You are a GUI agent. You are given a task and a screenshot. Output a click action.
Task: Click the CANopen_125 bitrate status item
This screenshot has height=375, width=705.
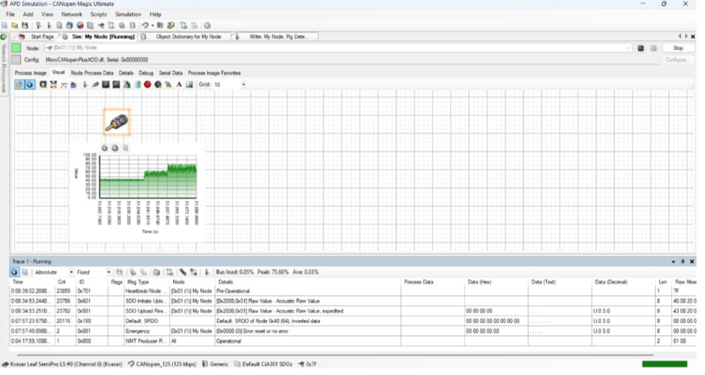point(161,364)
